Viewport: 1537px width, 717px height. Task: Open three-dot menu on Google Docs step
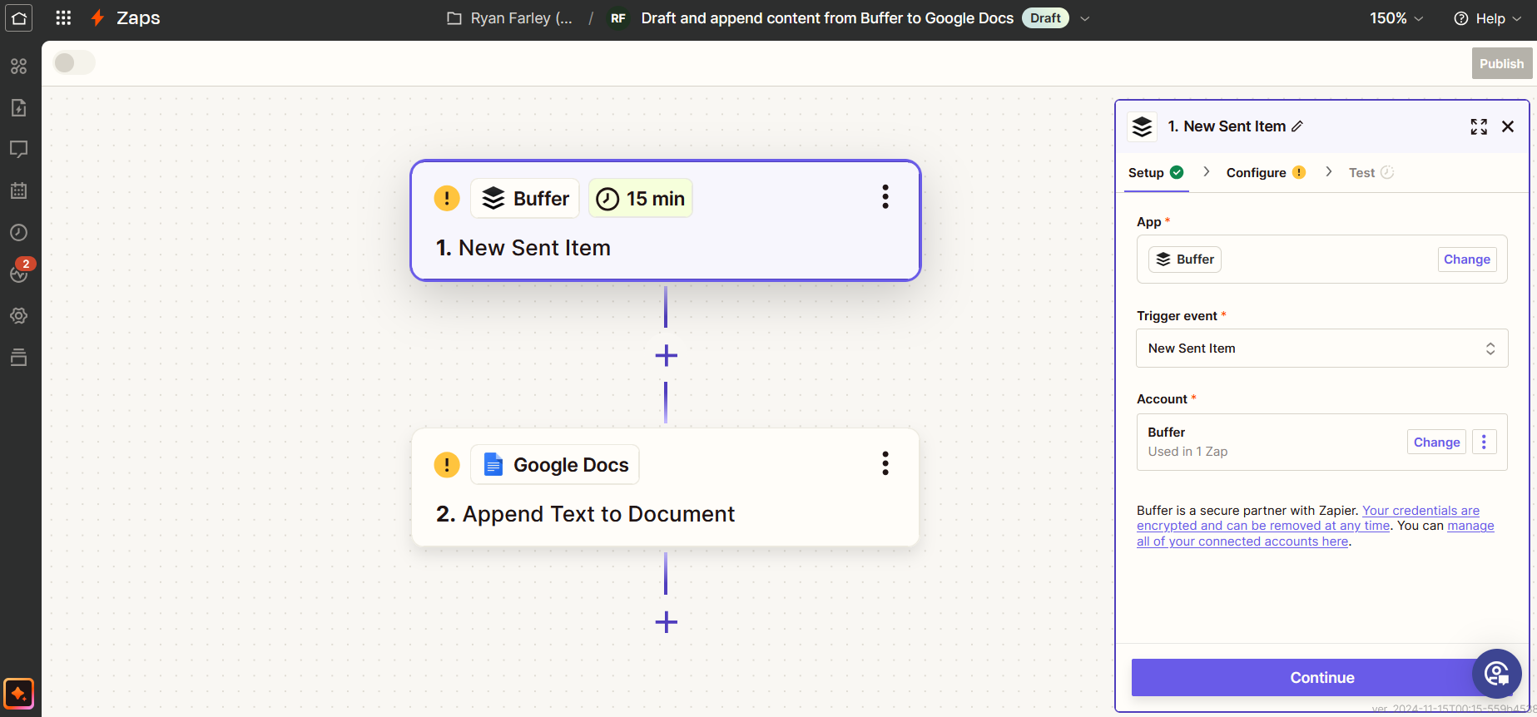point(885,463)
